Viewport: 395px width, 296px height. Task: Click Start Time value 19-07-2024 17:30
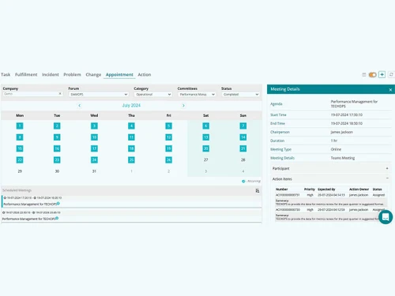coord(347,114)
